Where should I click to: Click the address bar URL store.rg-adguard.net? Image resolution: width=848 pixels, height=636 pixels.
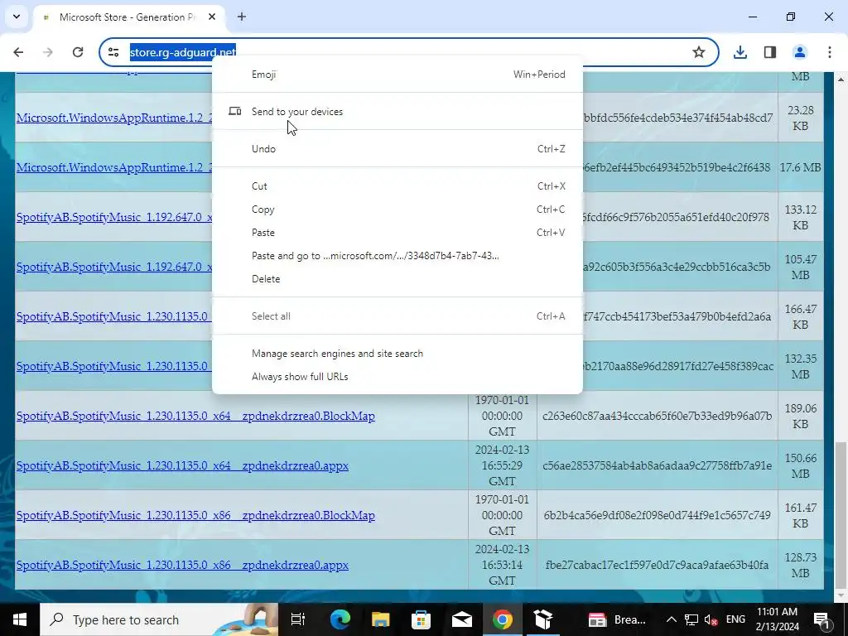[x=183, y=52]
